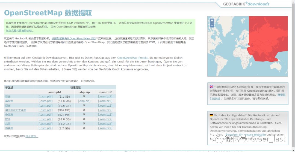Download the .osm.pbf file for 中美洲
Viewport: 295px width, 152px height.
point(46,115)
